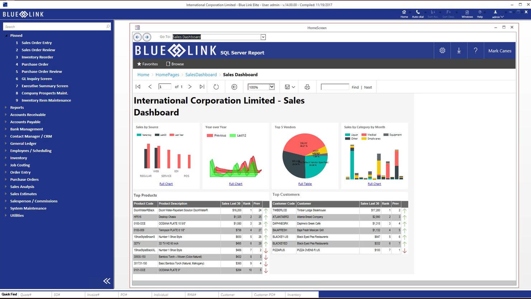
Task: Collapse the navigation sidebar with double-arrow control
Action: 107,281
